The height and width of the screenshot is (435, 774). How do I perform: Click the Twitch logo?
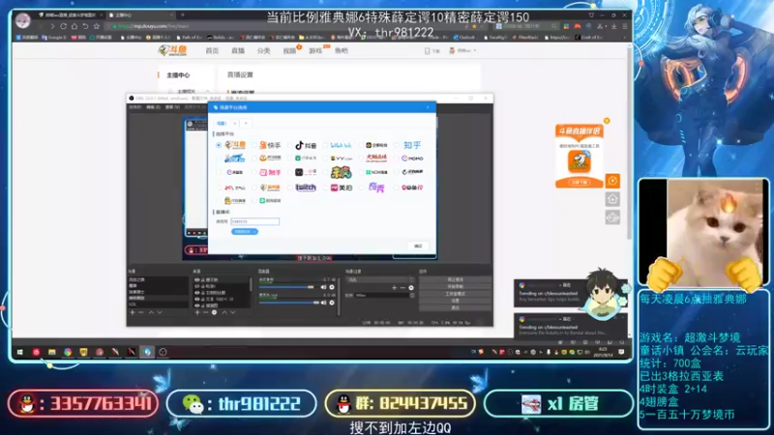click(x=306, y=188)
